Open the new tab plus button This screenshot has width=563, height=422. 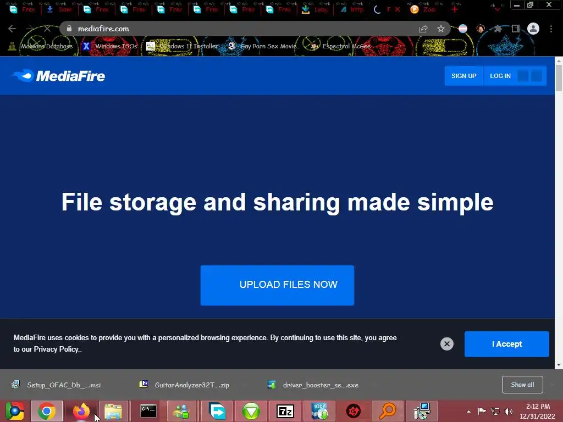(455, 9)
